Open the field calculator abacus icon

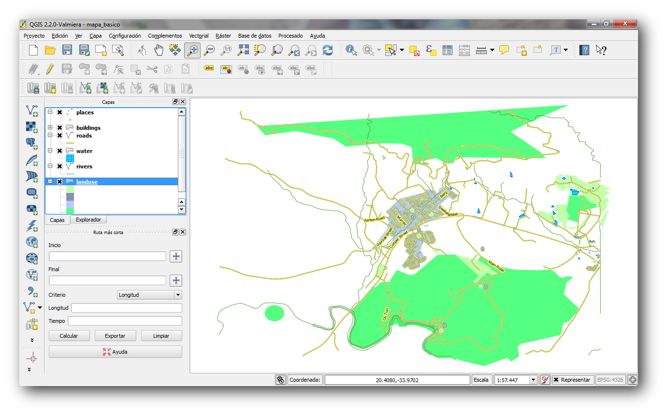[x=464, y=50]
